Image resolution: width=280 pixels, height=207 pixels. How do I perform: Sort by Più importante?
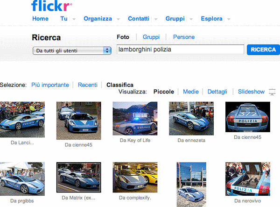pos(50,85)
